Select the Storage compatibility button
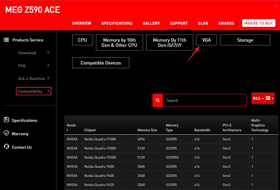The height and width of the screenshot is (190, 280). pyautogui.click(x=245, y=40)
